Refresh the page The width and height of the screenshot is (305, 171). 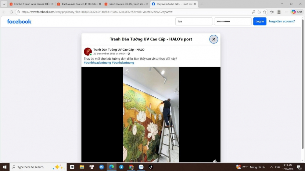tap(11, 12)
